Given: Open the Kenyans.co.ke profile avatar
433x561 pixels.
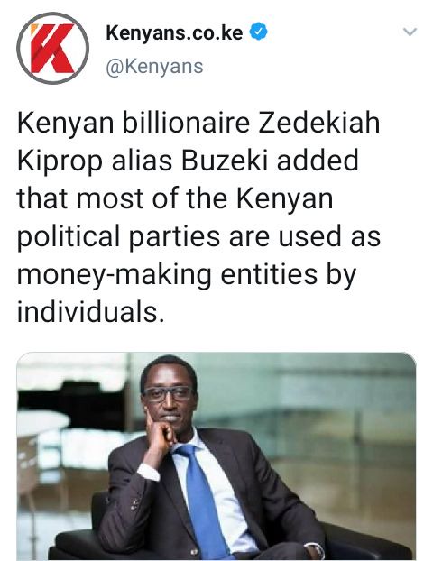Looking at the screenshot, I should tap(52, 49).
